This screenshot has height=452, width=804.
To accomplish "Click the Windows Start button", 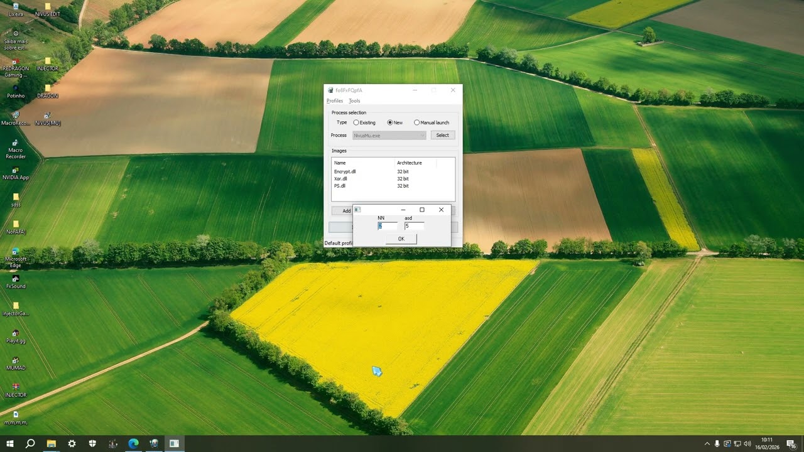I will 10,444.
